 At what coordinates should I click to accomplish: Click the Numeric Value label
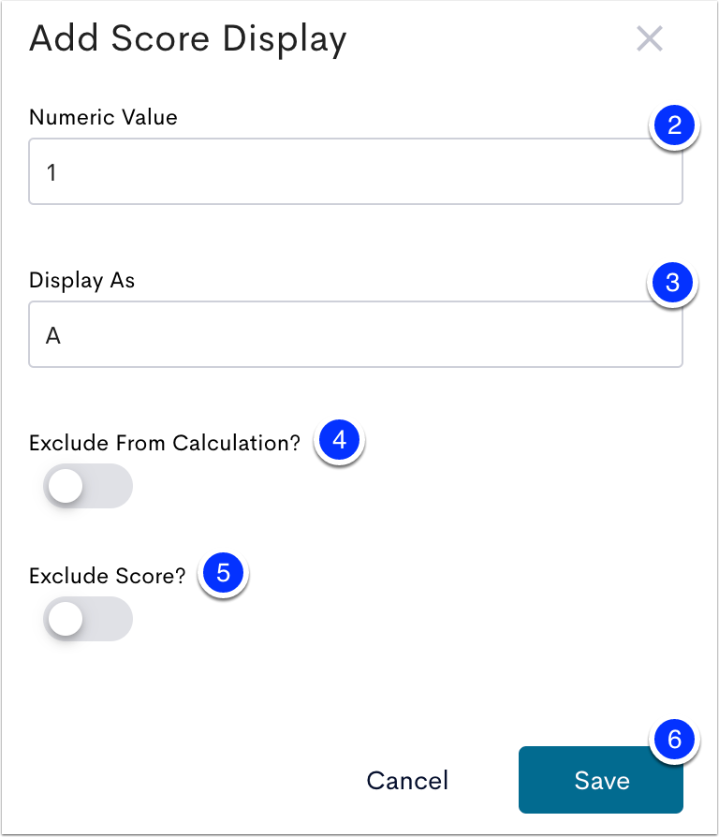(x=103, y=117)
